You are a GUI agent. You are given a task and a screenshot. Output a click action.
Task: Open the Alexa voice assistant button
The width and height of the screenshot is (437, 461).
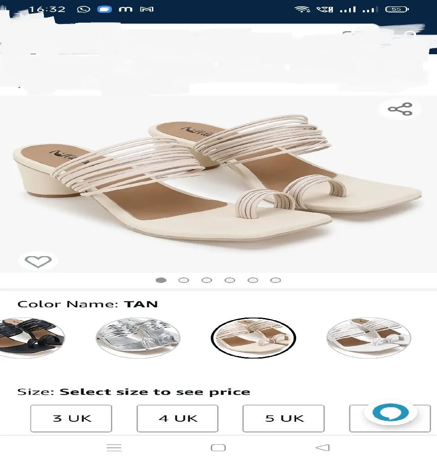click(390, 413)
